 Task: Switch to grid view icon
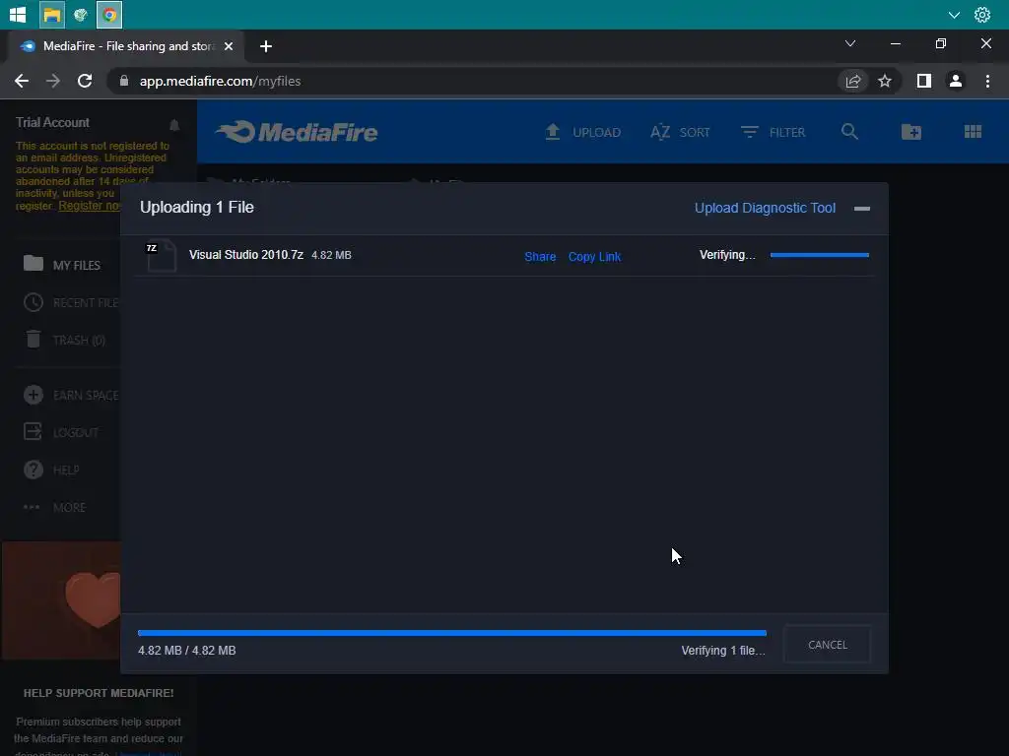973,132
